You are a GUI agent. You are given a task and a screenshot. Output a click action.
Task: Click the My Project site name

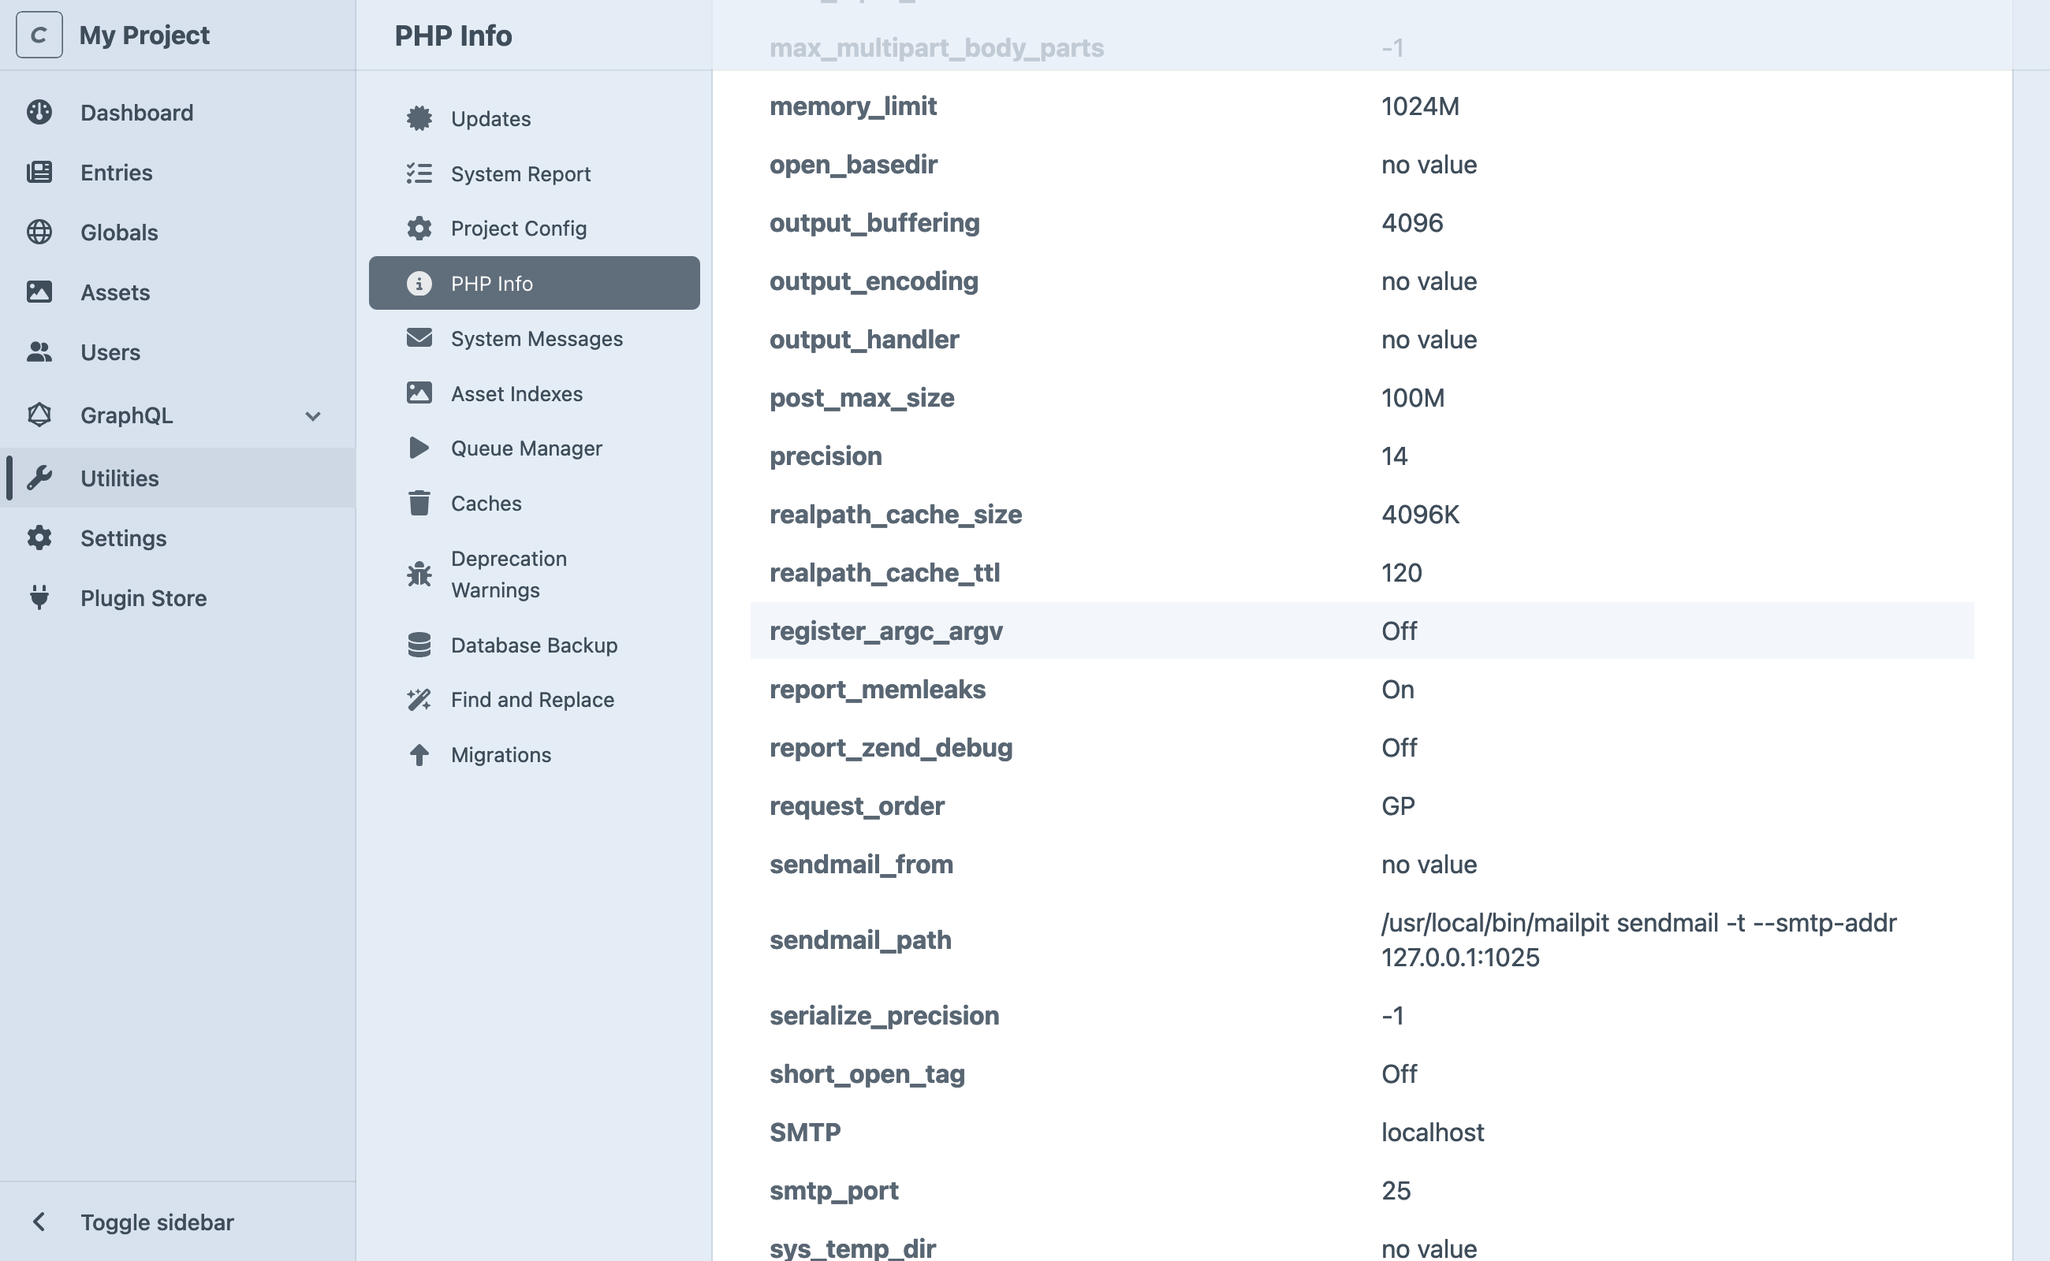click(144, 35)
